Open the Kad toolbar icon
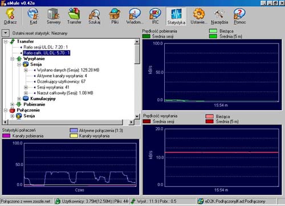The height and width of the screenshot is (206, 285). point(33,14)
